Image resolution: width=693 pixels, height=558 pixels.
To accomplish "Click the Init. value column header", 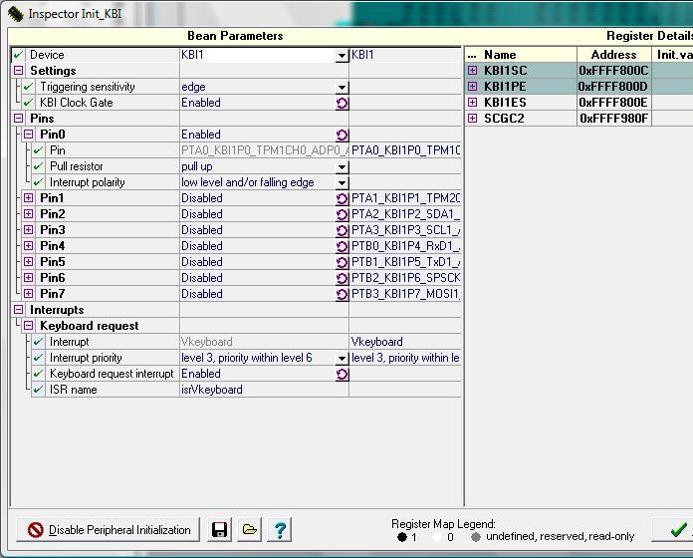I will tap(674, 55).
